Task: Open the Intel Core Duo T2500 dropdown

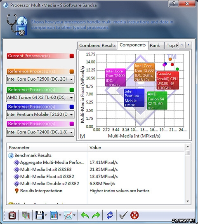Action: (x=40, y=79)
